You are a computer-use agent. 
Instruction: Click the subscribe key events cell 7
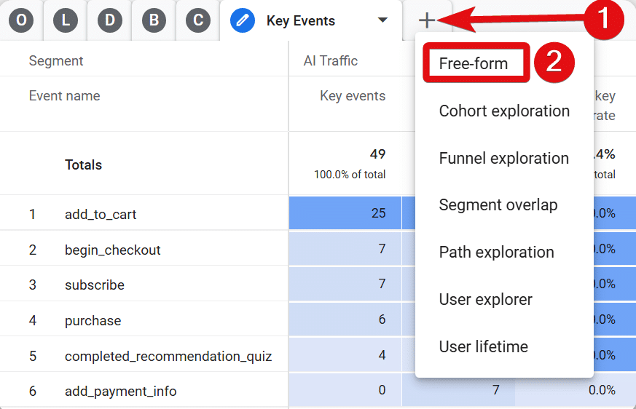(345, 284)
